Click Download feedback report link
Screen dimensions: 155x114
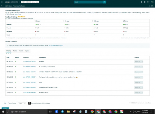tap(55, 46)
